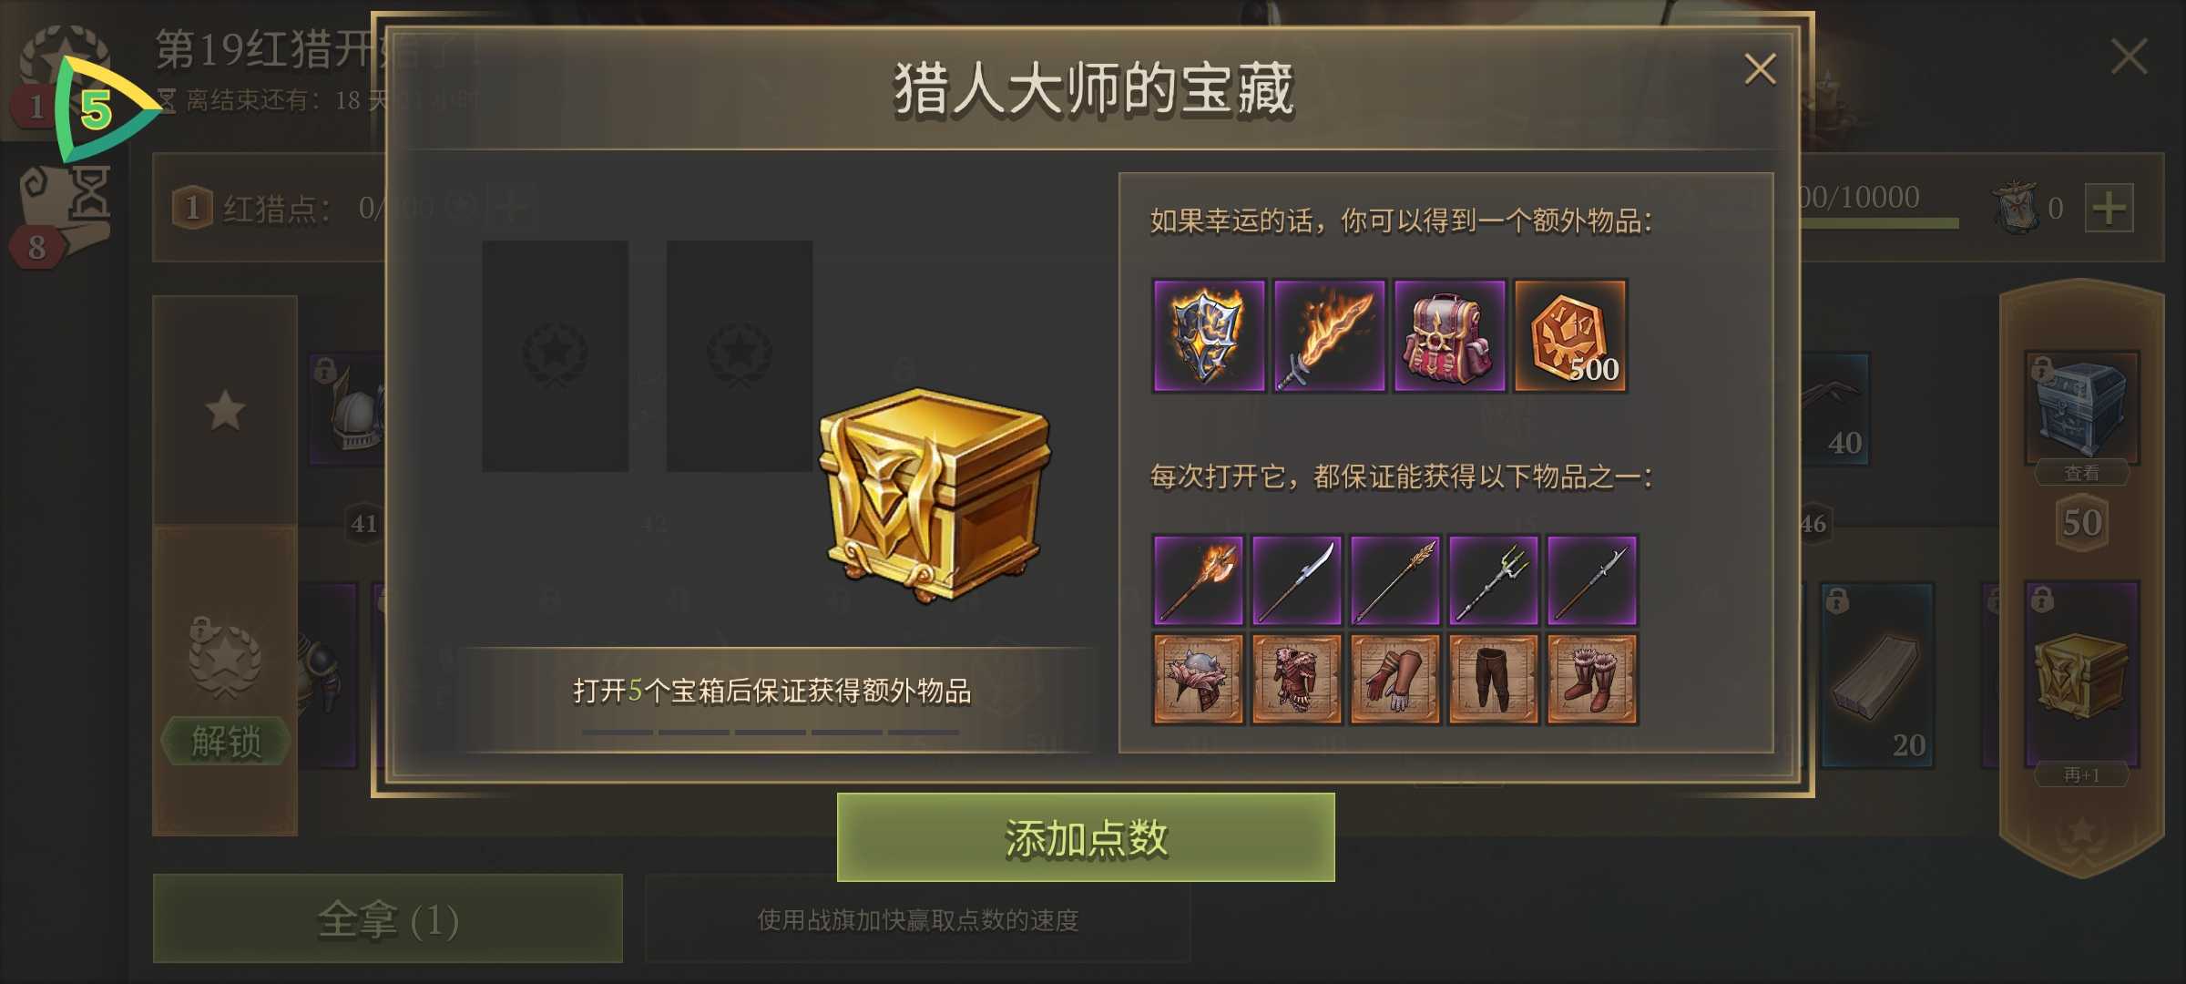This screenshot has width=2186, height=984.
Task: Tap the five-segment chest progress bar
Action: (771, 732)
